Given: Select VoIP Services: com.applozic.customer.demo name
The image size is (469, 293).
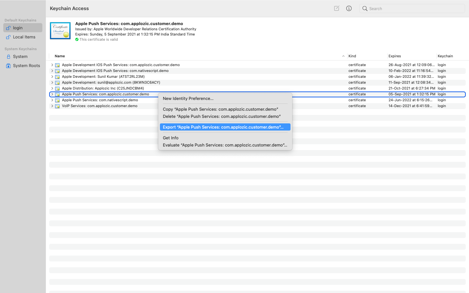Looking at the screenshot, I should click(x=100, y=106).
